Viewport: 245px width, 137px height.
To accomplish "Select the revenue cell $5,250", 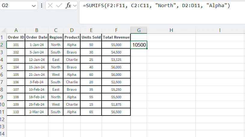I will tap(116, 90).
